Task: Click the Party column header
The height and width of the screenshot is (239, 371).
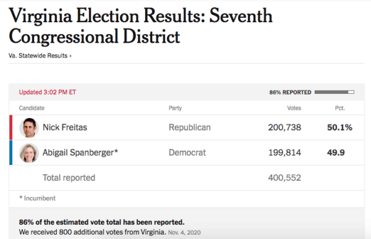Action: (175, 108)
